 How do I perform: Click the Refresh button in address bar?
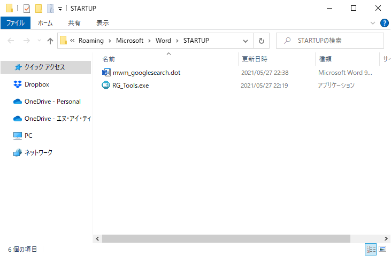(261, 41)
